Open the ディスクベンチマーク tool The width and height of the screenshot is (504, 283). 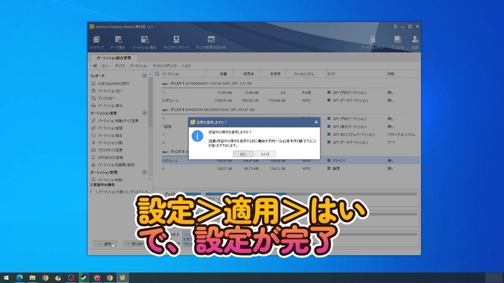point(176,42)
